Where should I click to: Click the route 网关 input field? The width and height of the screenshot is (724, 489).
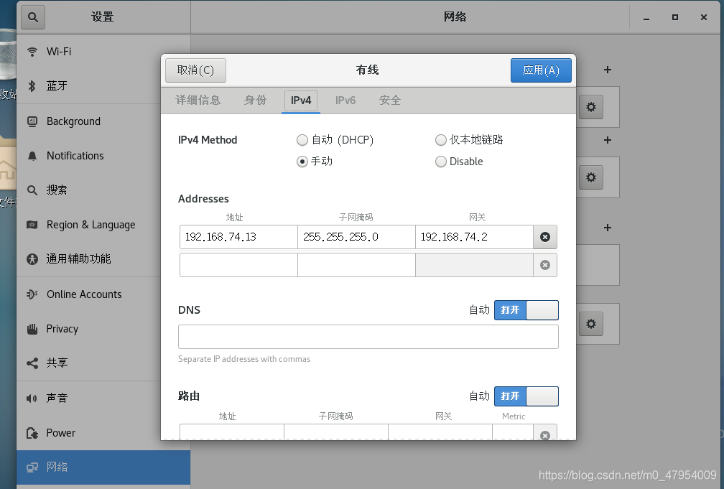tap(440, 432)
